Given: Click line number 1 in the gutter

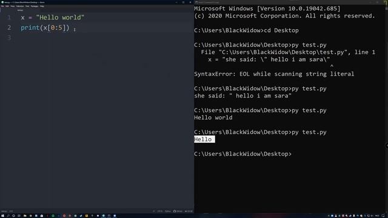Looking at the screenshot, I should coord(9,18).
